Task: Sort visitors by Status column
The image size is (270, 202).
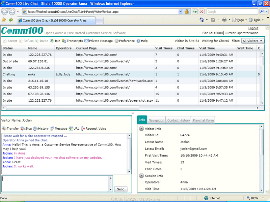Action: tap(14, 48)
